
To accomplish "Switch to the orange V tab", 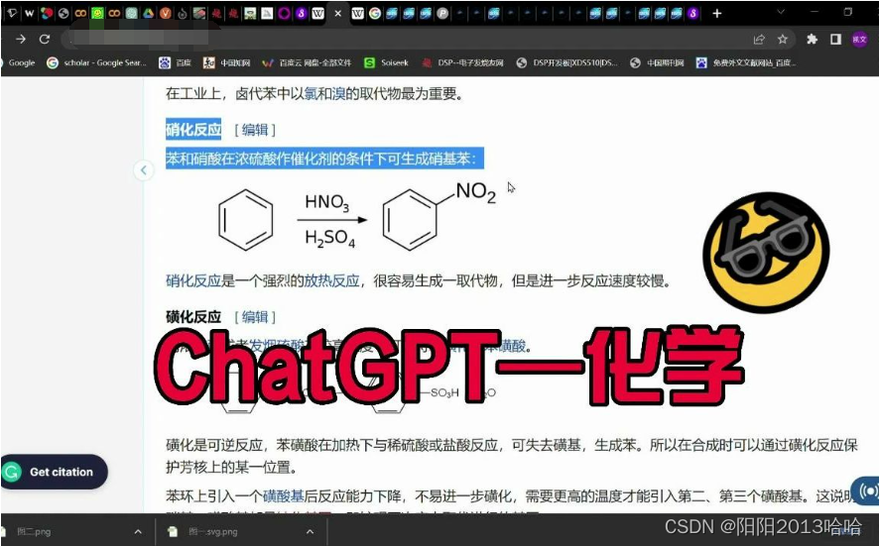I will pyautogui.click(x=166, y=13).
